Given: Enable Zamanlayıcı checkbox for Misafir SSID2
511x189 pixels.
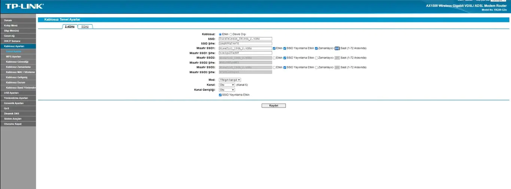Looking at the screenshot, I should [316, 58].
